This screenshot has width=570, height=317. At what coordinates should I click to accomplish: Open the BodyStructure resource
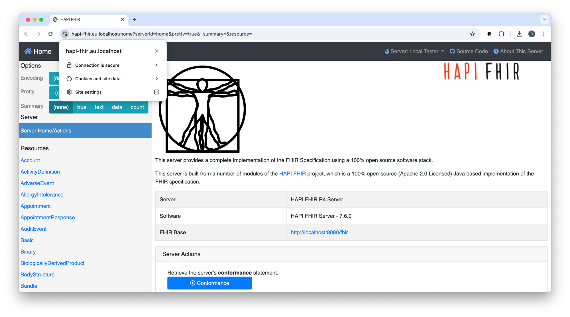tap(38, 275)
